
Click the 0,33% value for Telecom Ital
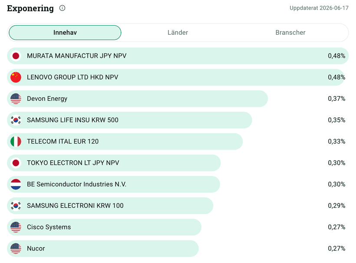point(336,141)
